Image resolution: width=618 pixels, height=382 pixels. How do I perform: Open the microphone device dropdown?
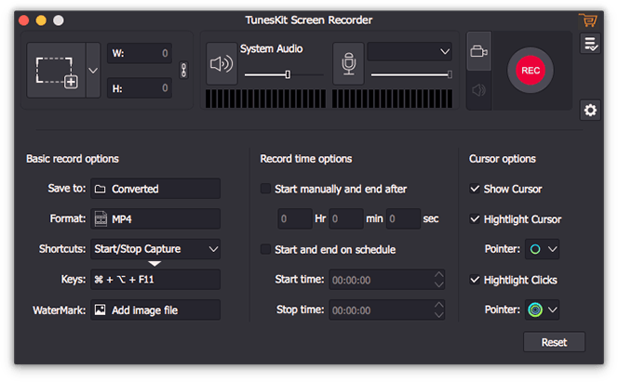(x=410, y=51)
